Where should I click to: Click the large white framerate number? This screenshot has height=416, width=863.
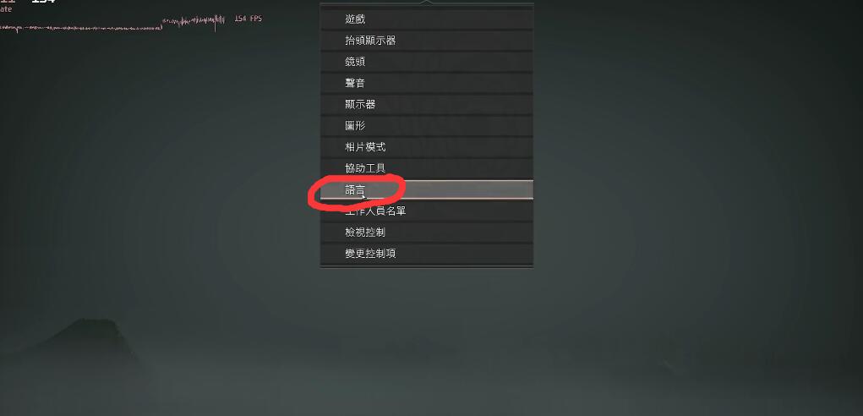[x=43, y=2]
